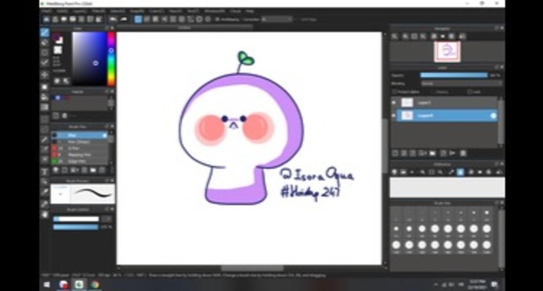Open the Filter menu

(99, 11)
